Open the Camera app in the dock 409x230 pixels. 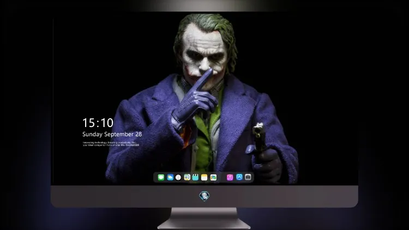coord(248,177)
